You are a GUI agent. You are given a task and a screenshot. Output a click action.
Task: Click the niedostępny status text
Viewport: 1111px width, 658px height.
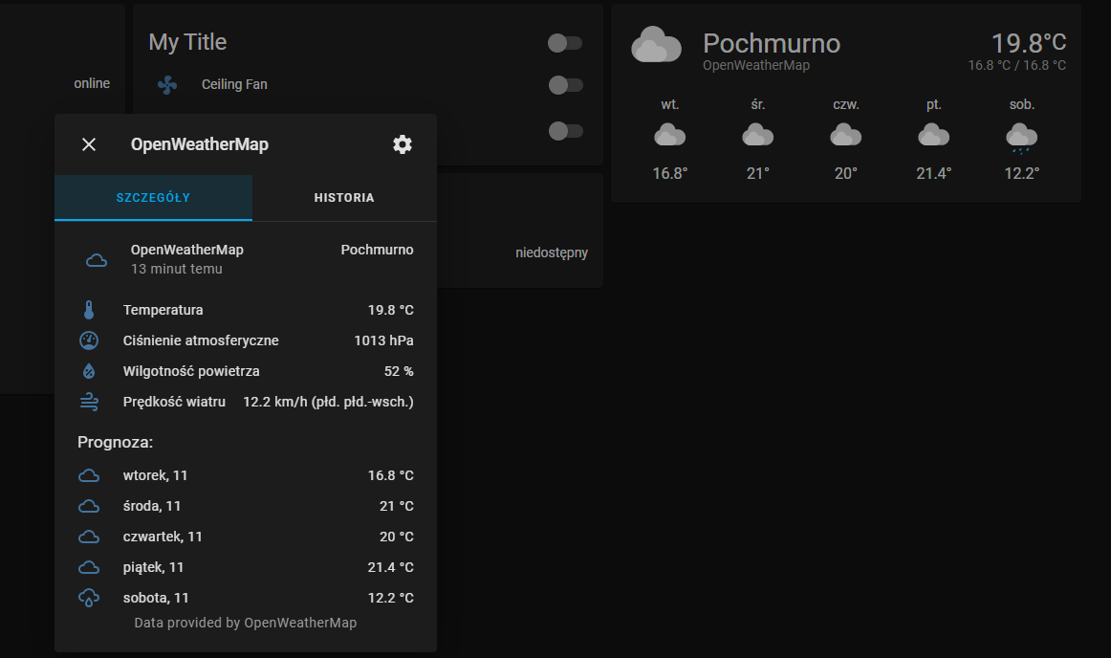(552, 252)
